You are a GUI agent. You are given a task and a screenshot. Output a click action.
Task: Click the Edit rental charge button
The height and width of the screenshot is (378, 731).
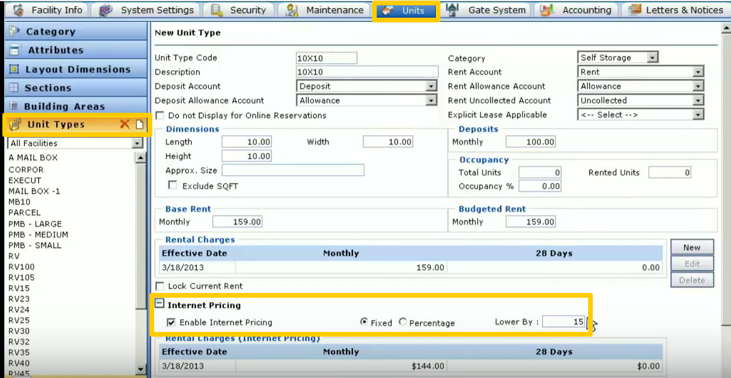[692, 264]
